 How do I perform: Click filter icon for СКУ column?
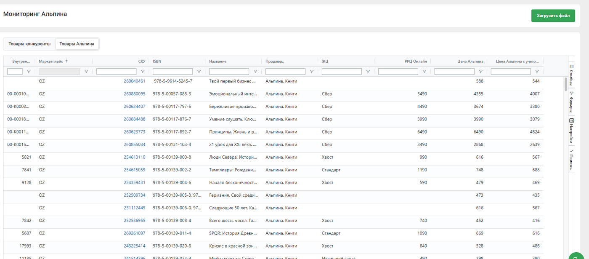[143, 72]
